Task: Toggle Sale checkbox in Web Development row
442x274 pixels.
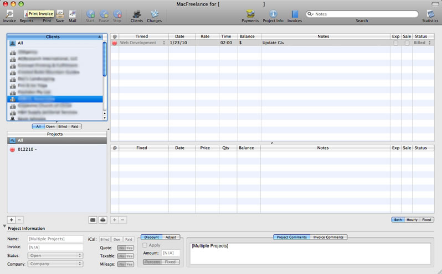Action: click(407, 43)
